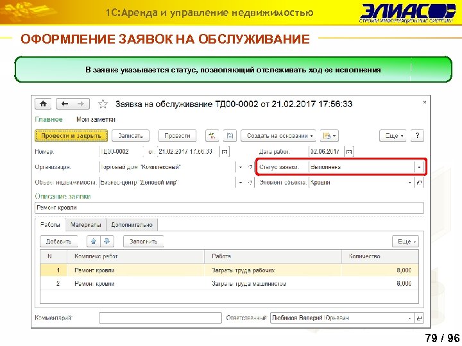The image size is (462, 346).
Task: Click the Записать button
Action: tap(130, 136)
